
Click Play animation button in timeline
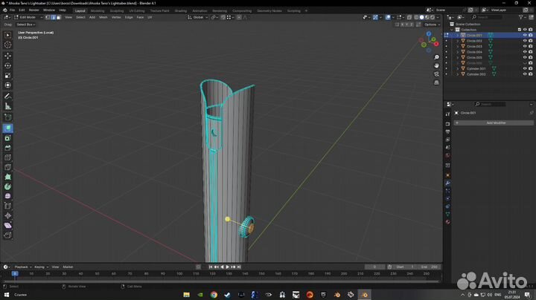(228, 267)
